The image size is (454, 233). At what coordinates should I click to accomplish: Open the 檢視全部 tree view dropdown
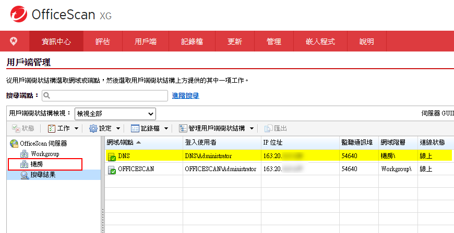click(x=115, y=114)
